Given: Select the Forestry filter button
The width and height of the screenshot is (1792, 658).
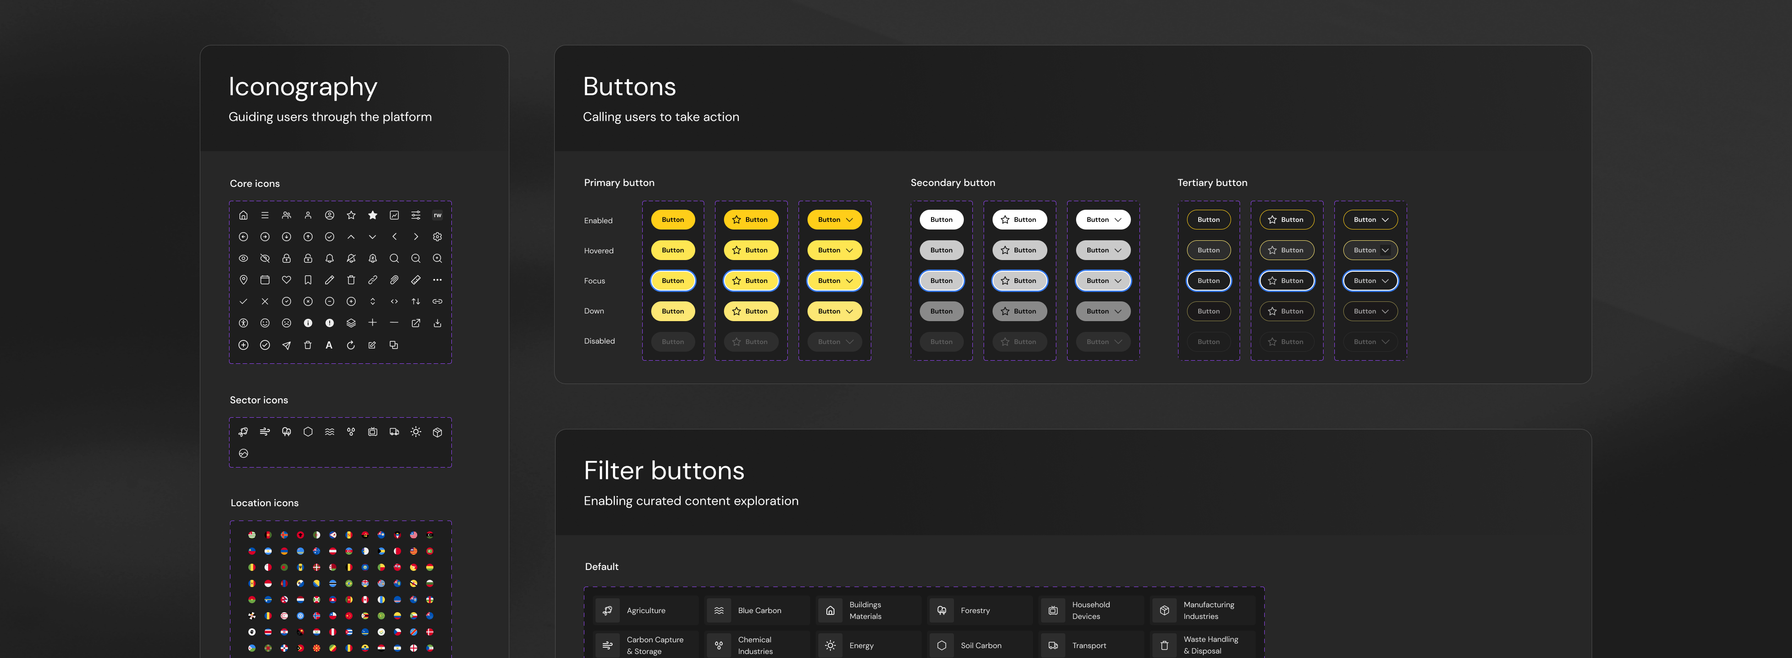Looking at the screenshot, I should (x=981, y=611).
